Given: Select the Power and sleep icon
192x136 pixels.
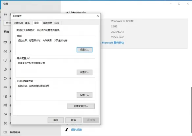Looking at the screenshot, I should click(5, 78).
